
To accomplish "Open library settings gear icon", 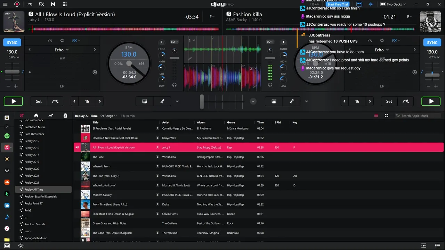I will (21, 246).
